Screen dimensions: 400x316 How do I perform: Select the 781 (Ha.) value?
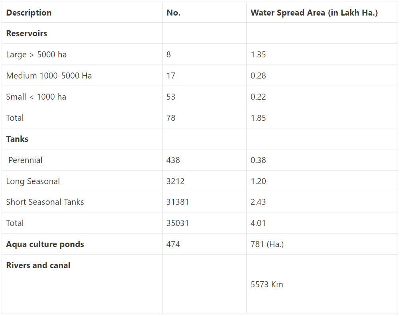tap(267, 244)
